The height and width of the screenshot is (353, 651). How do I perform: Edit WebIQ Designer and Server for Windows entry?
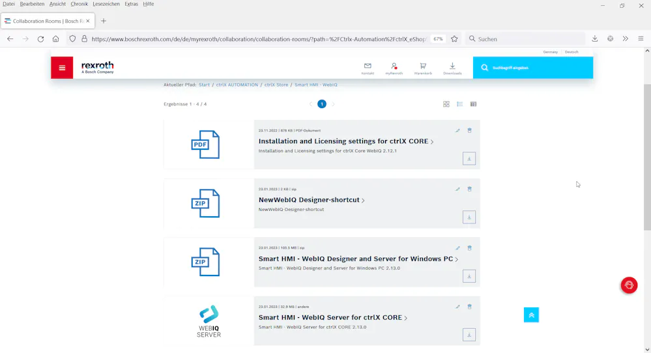pyautogui.click(x=457, y=248)
